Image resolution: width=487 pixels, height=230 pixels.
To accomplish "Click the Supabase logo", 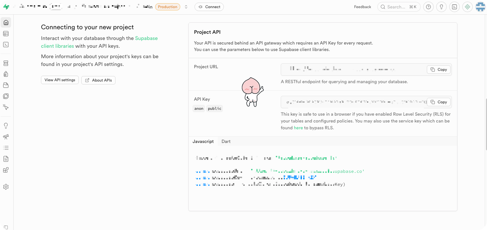I will click(x=6, y=7).
